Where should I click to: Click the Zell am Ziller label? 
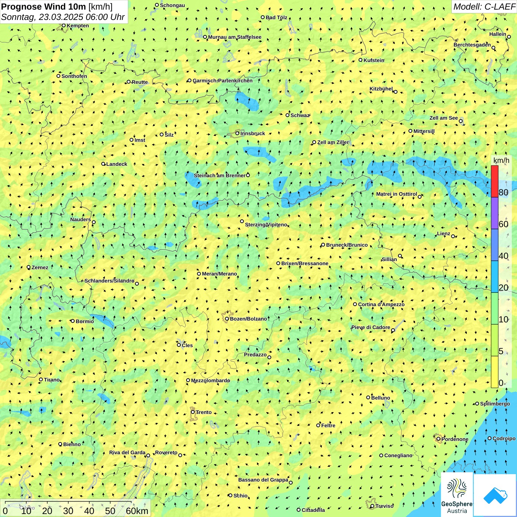tap(333, 142)
